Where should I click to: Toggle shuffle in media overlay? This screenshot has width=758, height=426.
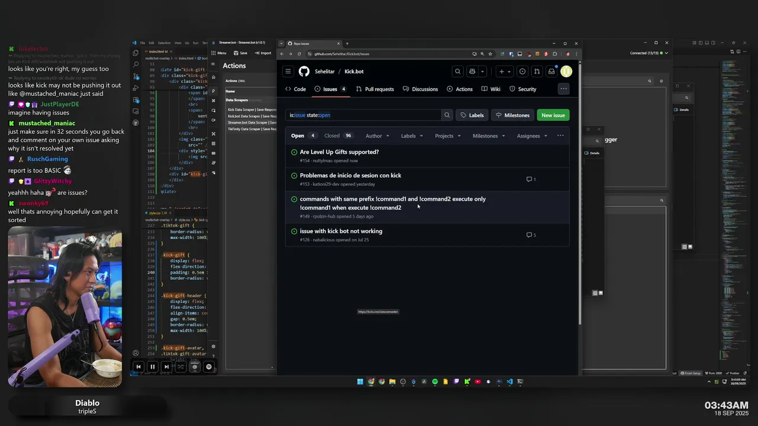181,367
